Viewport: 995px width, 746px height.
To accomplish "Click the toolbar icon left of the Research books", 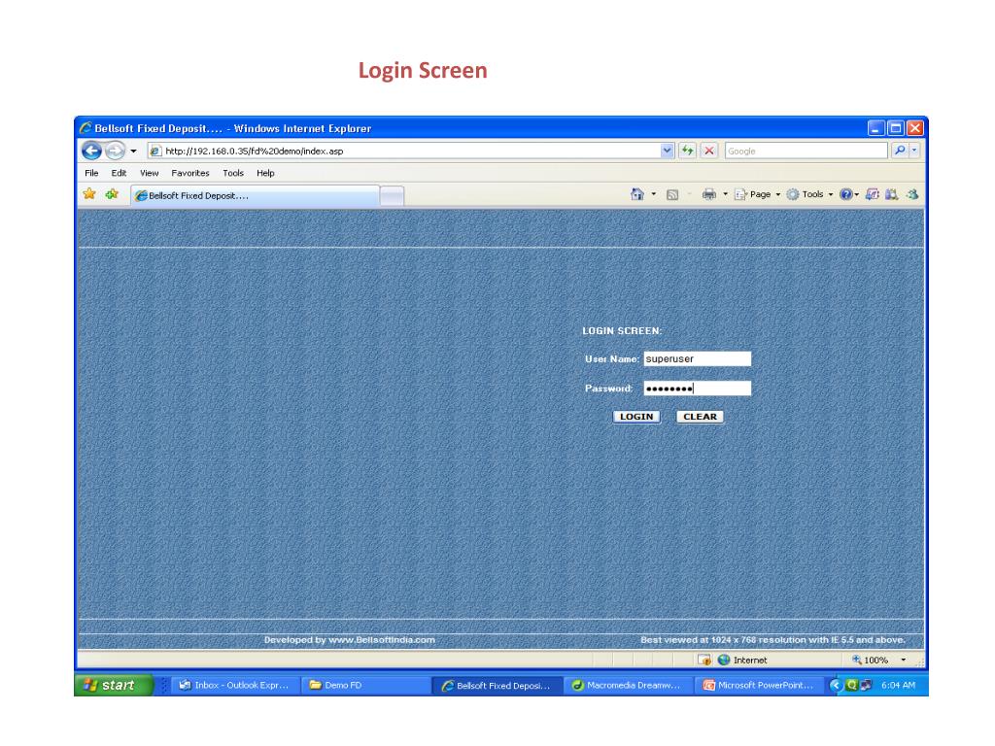I will 873,194.
